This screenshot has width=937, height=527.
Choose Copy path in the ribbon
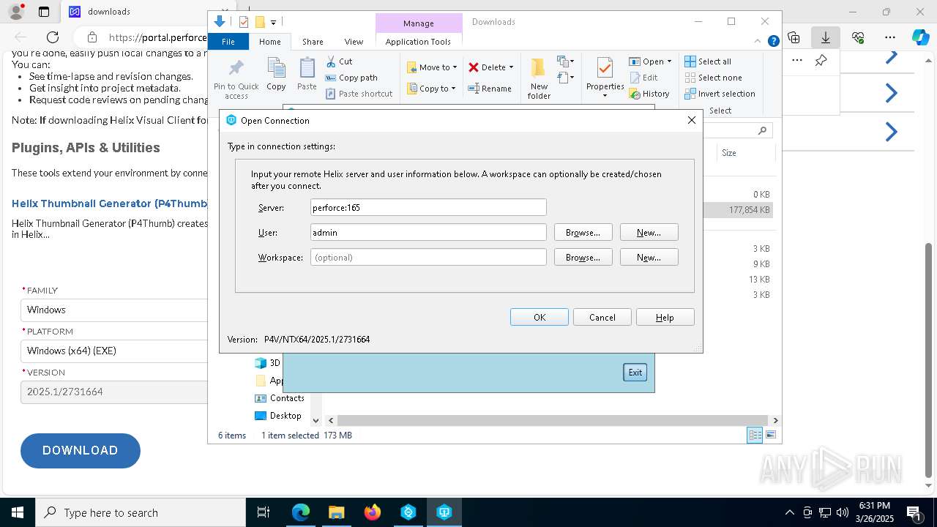coord(351,78)
